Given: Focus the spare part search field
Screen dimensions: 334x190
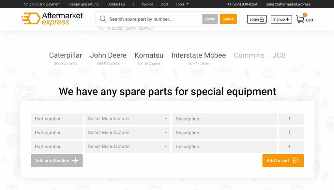Looking at the screenshot, I should pos(153,19).
